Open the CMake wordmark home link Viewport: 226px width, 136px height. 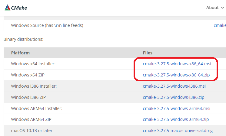pos(19,8)
